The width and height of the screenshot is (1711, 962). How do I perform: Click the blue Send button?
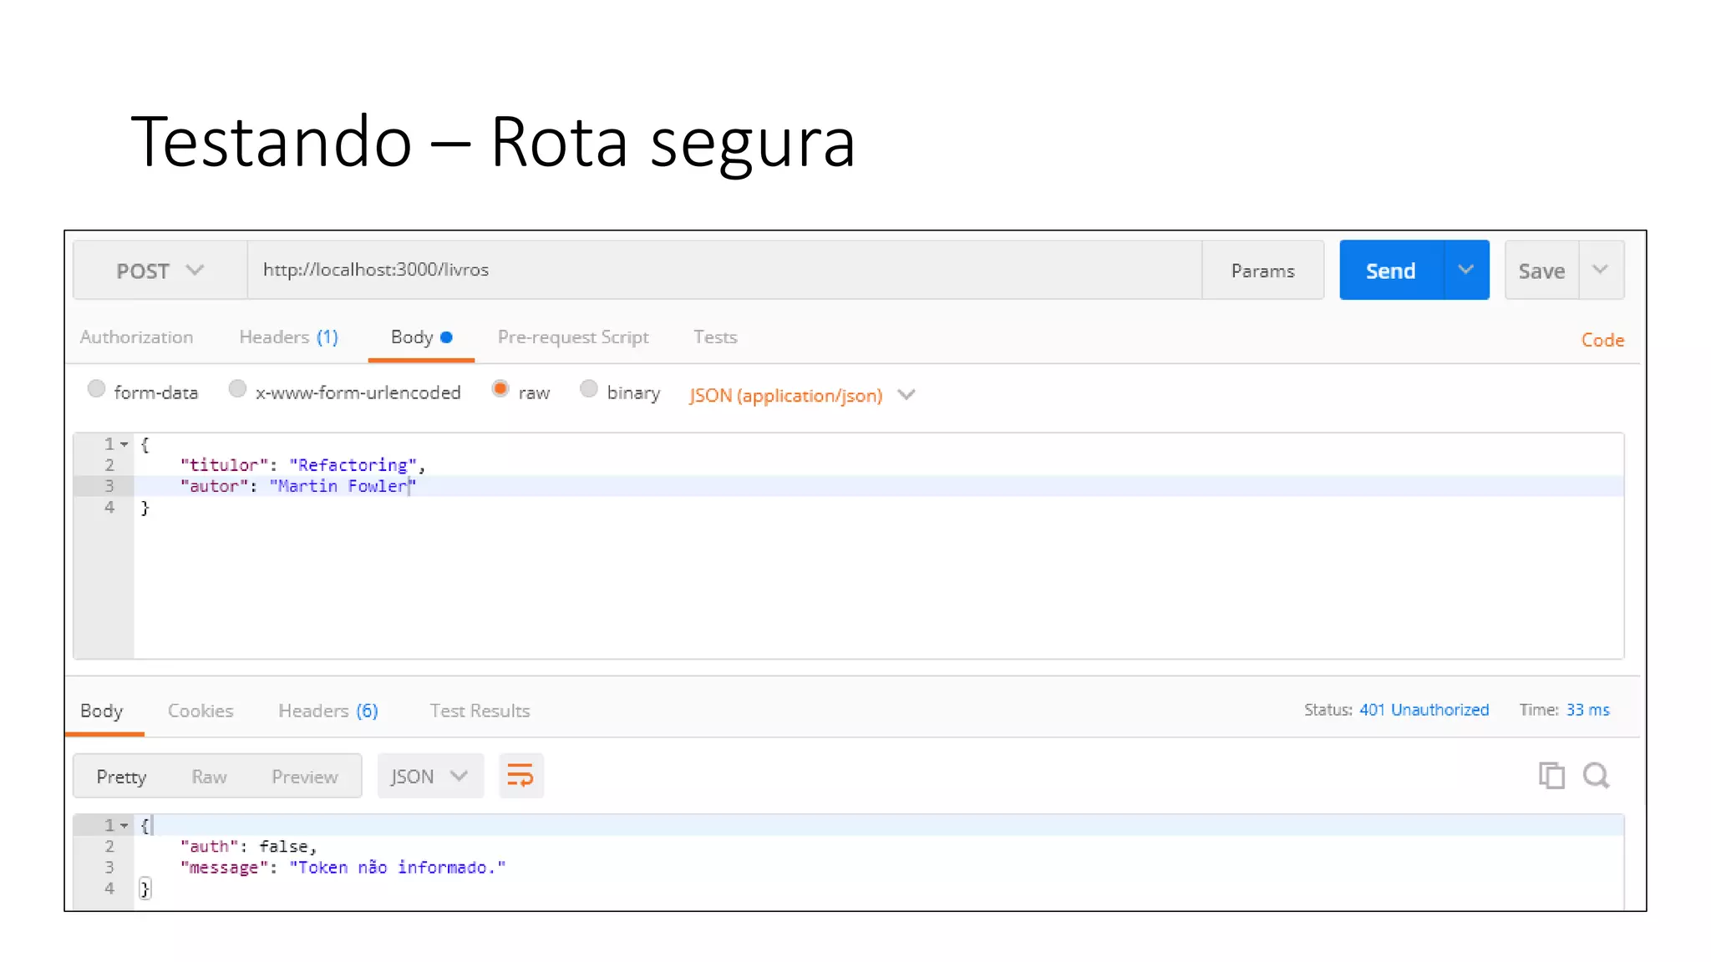point(1391,270)
